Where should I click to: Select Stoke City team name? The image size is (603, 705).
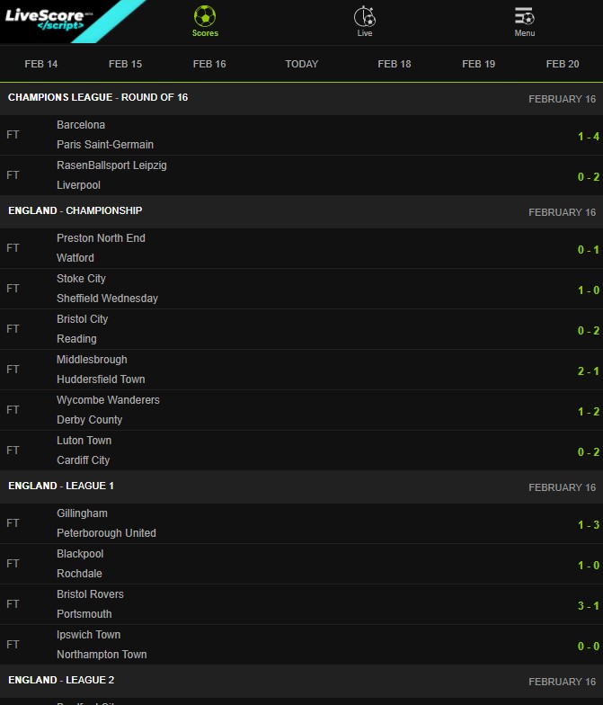click(81, 279)
